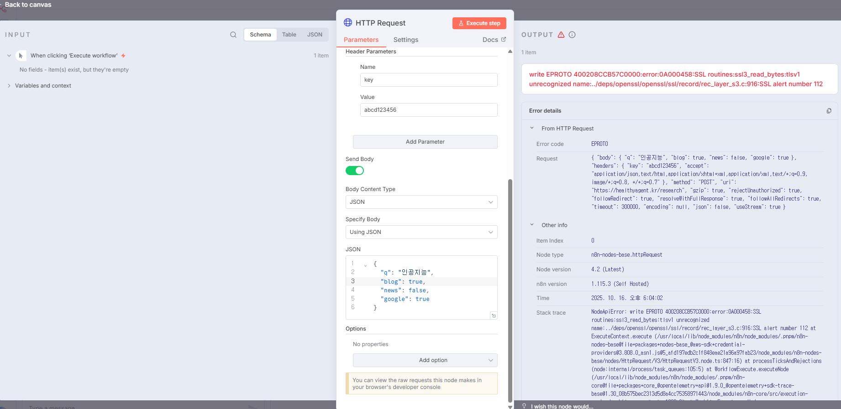Image resolution: width=841 pixels, height=409 pixels.
Task: Go Back to canvas
Action: (x=28, y=5)
